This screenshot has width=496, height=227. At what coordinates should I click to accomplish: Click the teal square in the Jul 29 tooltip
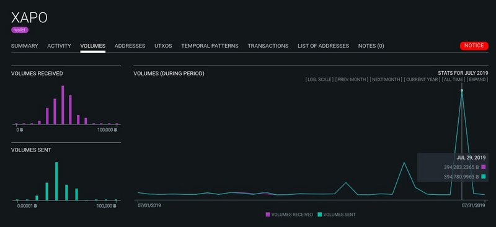(483, 177)
